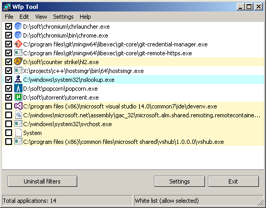The width and height of the screenshot is (266, 208).
Task: Uncheck the utorrent.exe checkbox
Action: coord(8,97)
